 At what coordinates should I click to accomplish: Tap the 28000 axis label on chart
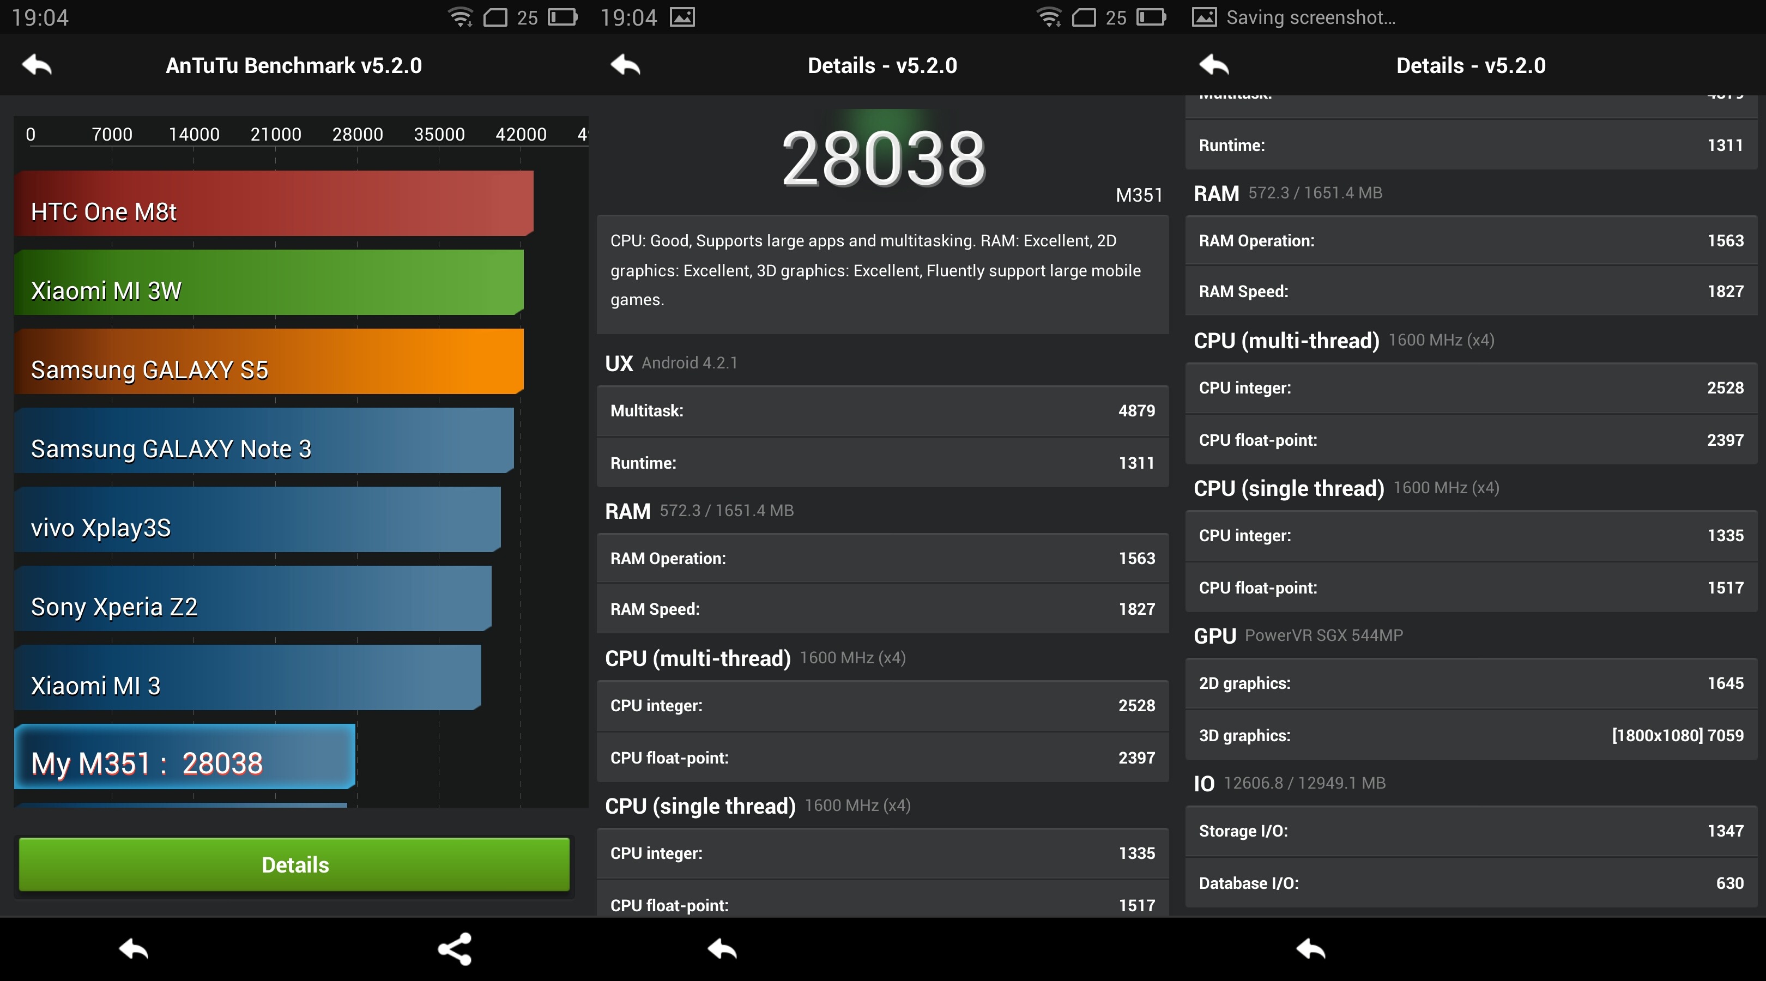pyautogui.click(x=357, y=135)
